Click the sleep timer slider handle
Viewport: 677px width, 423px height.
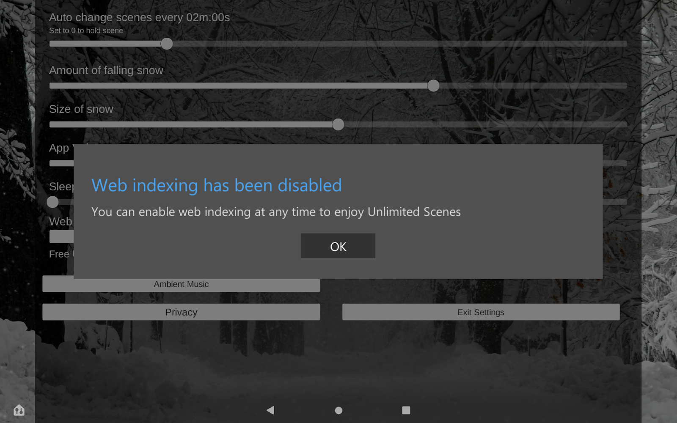52,202
